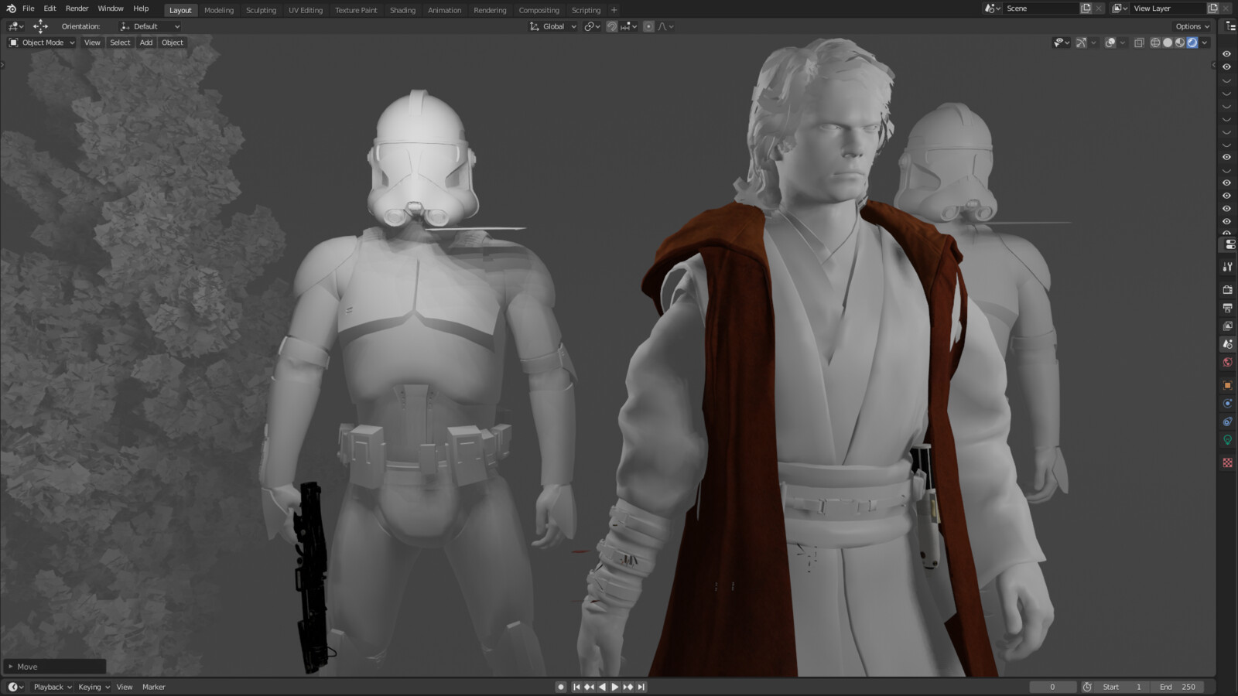
Task: Open the Output properties tab (printer icon)
Action: [1227, 308]
